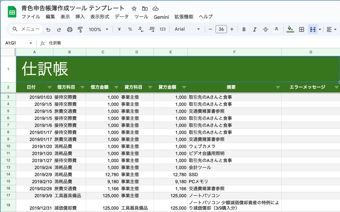Select cell containing ウェブカメラ
This screenshot has width=340, height=212.
tap(234, 146)
